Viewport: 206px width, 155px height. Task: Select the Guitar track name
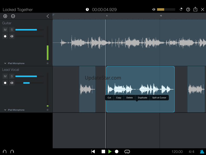7,23
